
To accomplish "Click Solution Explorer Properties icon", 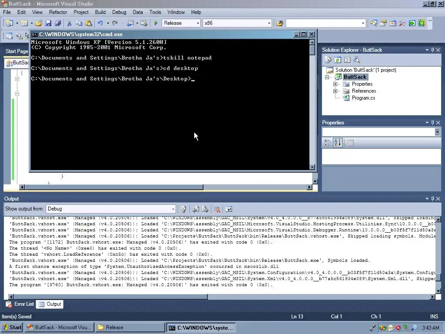I will pyautogui.click(x=328, y=60).
